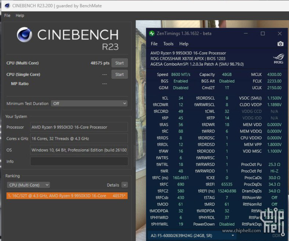Click the GDM Disabled value
289x241 pixels.
(x=181, y=88)
